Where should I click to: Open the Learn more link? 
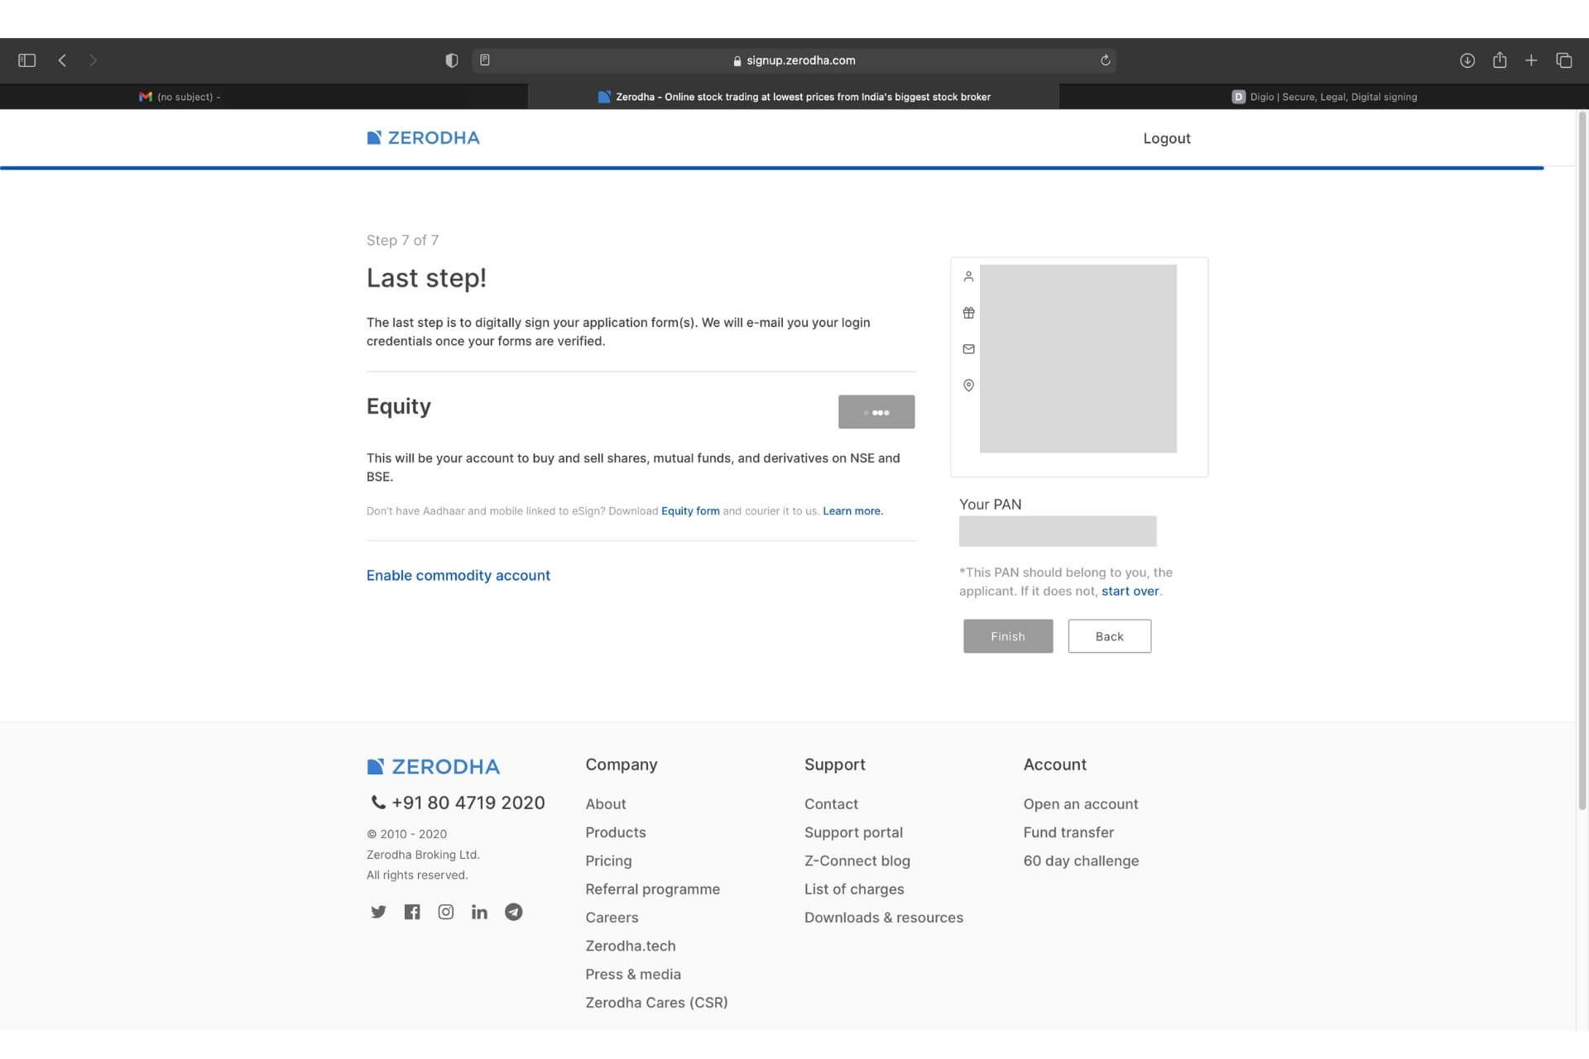click(x=852, y=511)
